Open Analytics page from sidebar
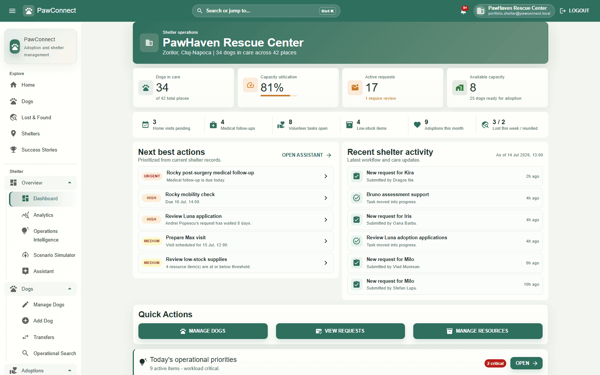Viewport: 600px width, 375px height. click(43, 215)
